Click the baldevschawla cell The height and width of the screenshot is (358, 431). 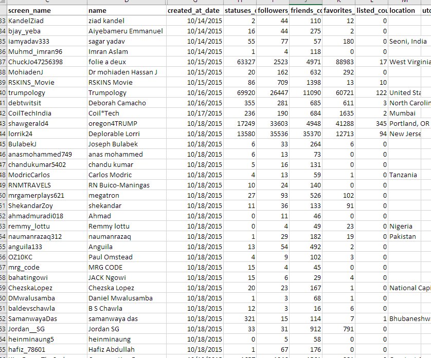[x=47, y=308]
